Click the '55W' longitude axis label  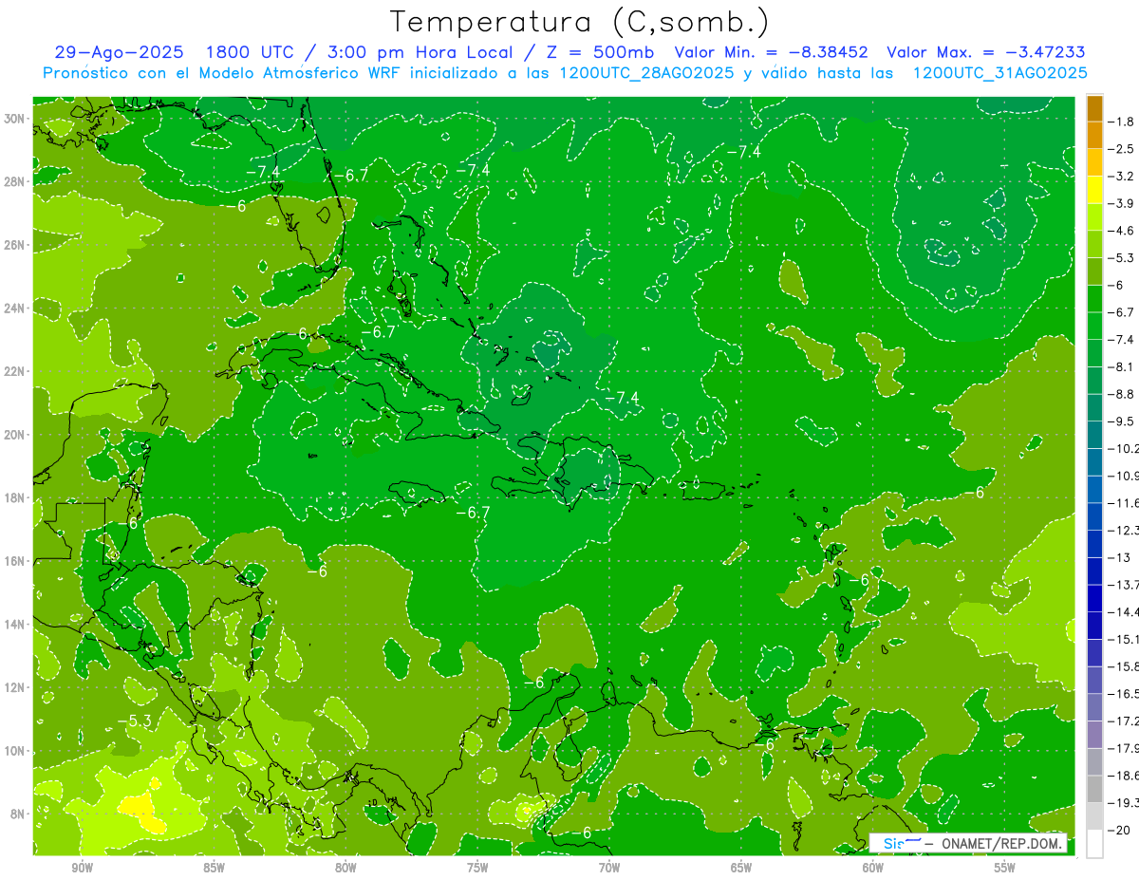point(1005,868)
